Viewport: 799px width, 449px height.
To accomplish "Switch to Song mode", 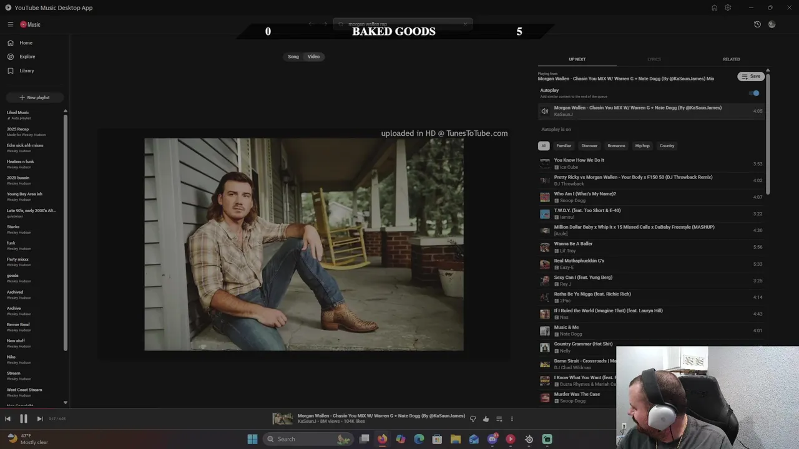I will pos(293,57).
